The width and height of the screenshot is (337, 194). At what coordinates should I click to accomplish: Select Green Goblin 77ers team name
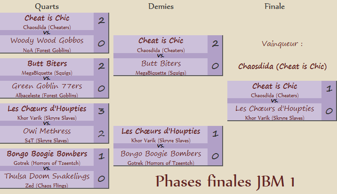(47, 86)
